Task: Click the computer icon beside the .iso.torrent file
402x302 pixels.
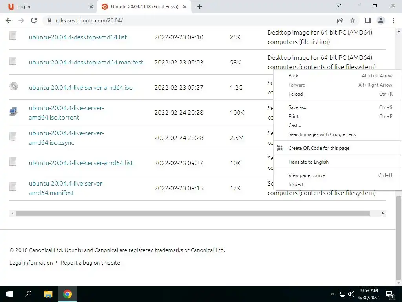Action: click(x=14, y=111)
